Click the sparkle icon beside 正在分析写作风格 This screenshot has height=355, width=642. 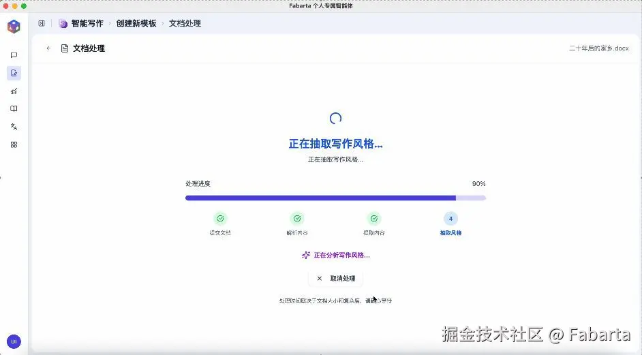click(306, 255)
